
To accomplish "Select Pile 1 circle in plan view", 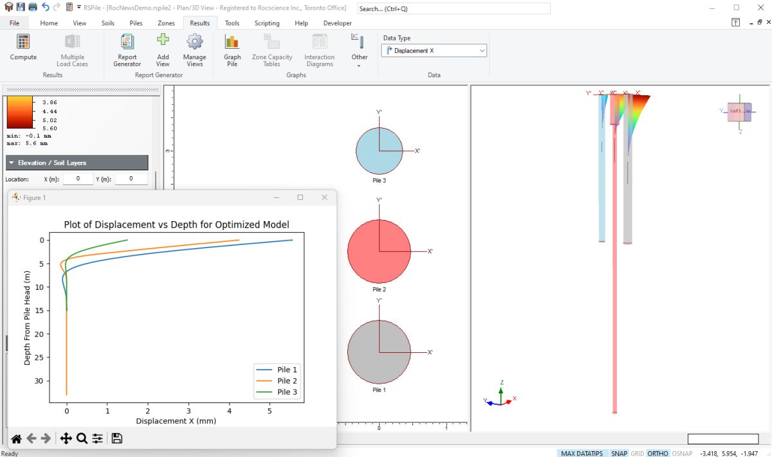I will (x=380, y=352).
